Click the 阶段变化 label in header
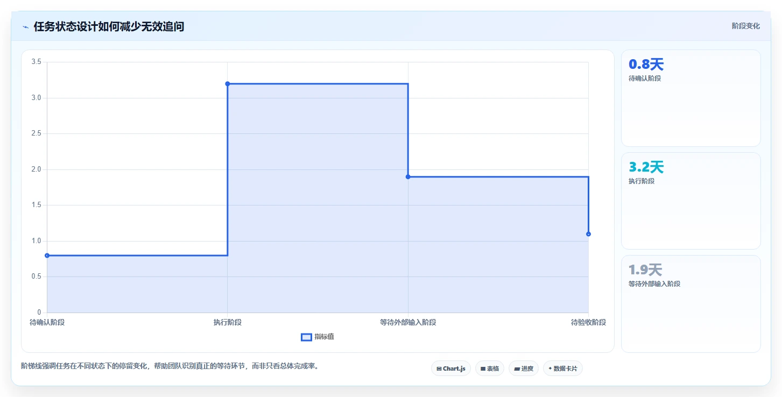 tap(746, 26)
